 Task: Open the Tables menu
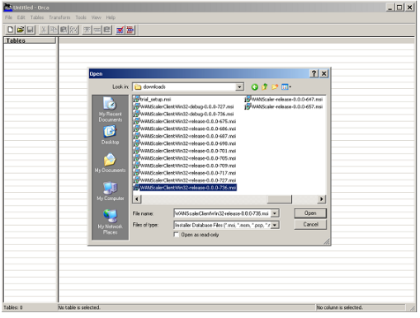(x=37, y=17)
